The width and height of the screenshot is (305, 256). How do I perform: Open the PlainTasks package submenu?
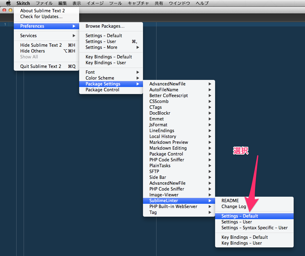pos(179,166)
